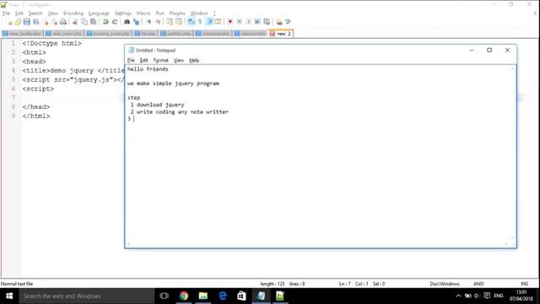Click the Save recorded macro icon

click(x=267, y=22)
